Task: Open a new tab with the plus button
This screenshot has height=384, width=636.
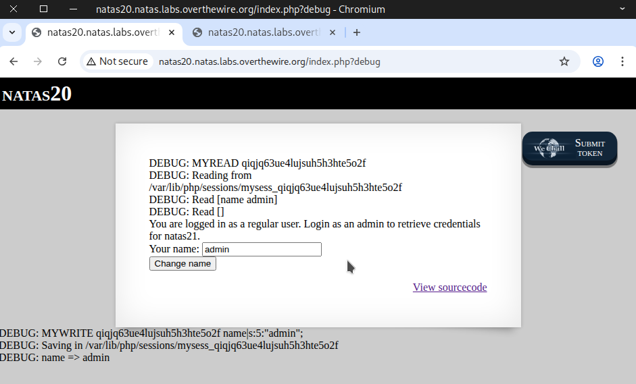Action: tap(357, 32)
